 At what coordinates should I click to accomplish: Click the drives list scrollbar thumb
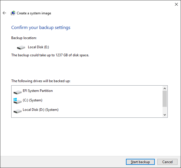point(165,99)
